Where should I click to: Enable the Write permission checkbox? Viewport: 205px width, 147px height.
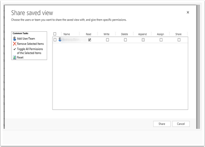(x=107, y=40)
